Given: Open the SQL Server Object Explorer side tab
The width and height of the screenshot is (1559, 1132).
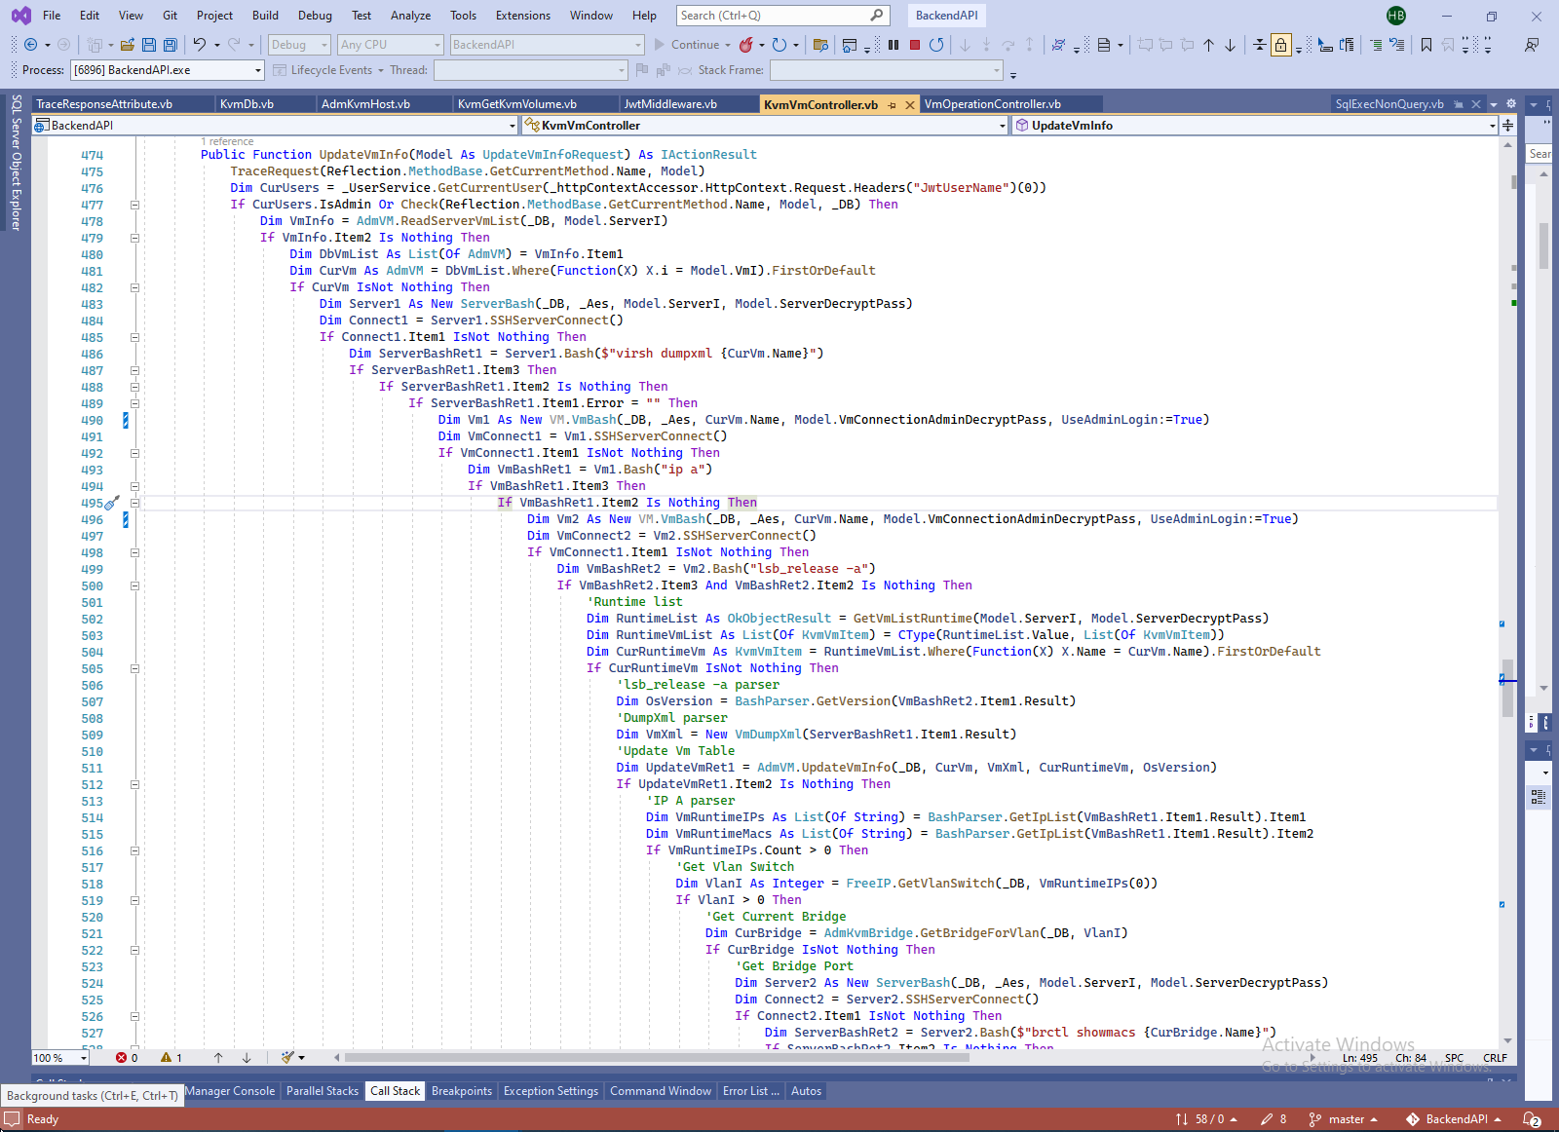Looking at the screenshot, I should coord(16,163).
